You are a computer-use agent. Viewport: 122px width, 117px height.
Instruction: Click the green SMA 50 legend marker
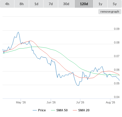tap(53, 110)
